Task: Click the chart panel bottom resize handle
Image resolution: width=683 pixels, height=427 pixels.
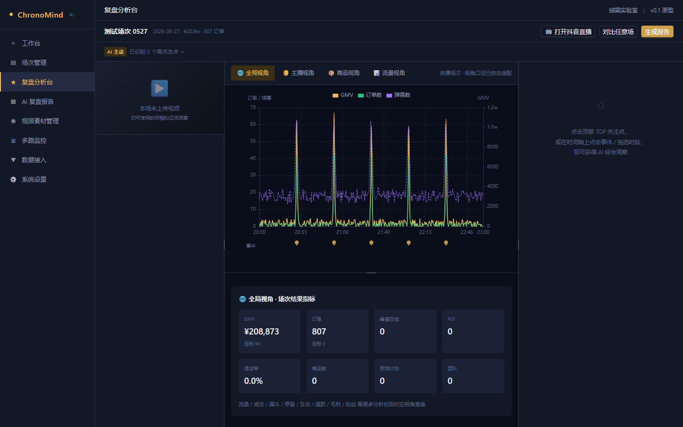Action: point(371,273)
